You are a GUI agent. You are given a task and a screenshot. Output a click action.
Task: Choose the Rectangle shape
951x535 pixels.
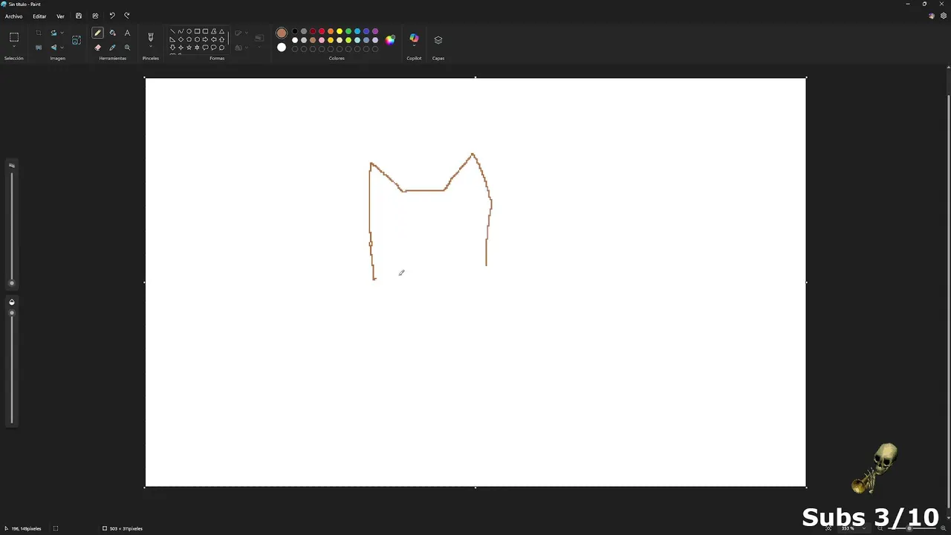[x=197, y=31]
